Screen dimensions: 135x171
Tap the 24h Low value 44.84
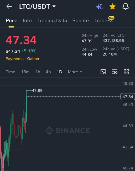click(87, 55)
